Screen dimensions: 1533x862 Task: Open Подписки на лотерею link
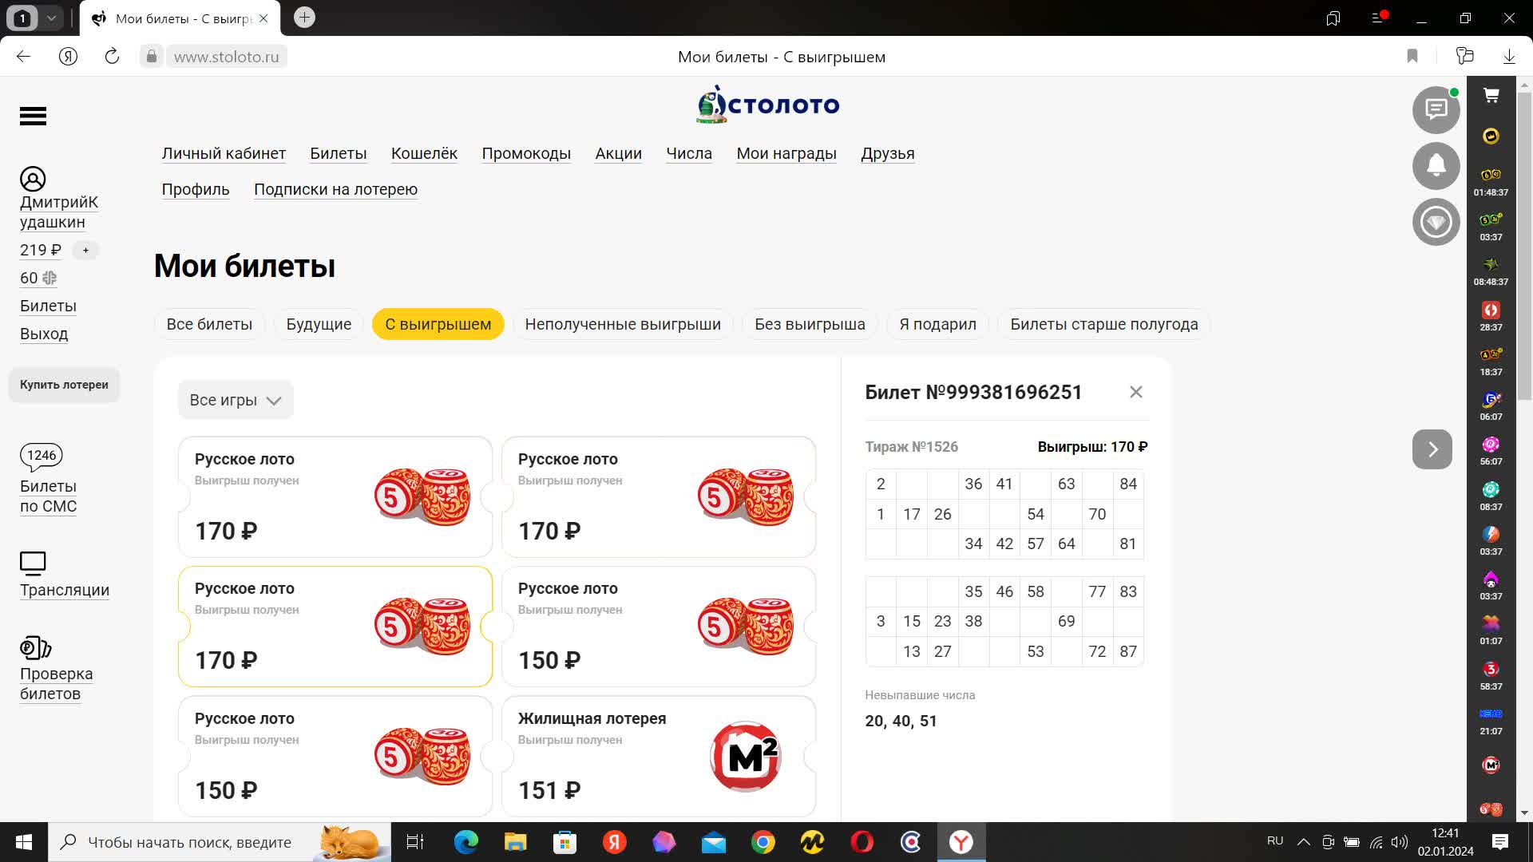pyautogui.click(x=335, y=189)
